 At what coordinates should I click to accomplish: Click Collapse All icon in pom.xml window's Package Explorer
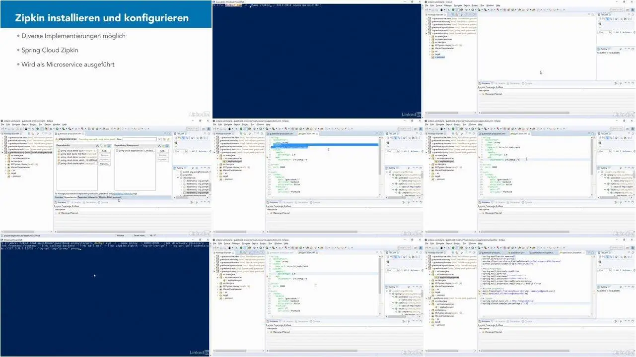(x=29, y=134)
